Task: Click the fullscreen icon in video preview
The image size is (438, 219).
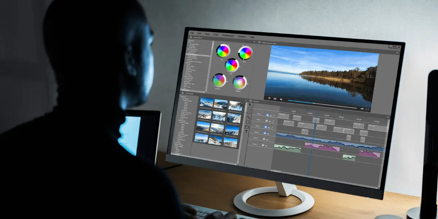Action: tap(367, 109)
